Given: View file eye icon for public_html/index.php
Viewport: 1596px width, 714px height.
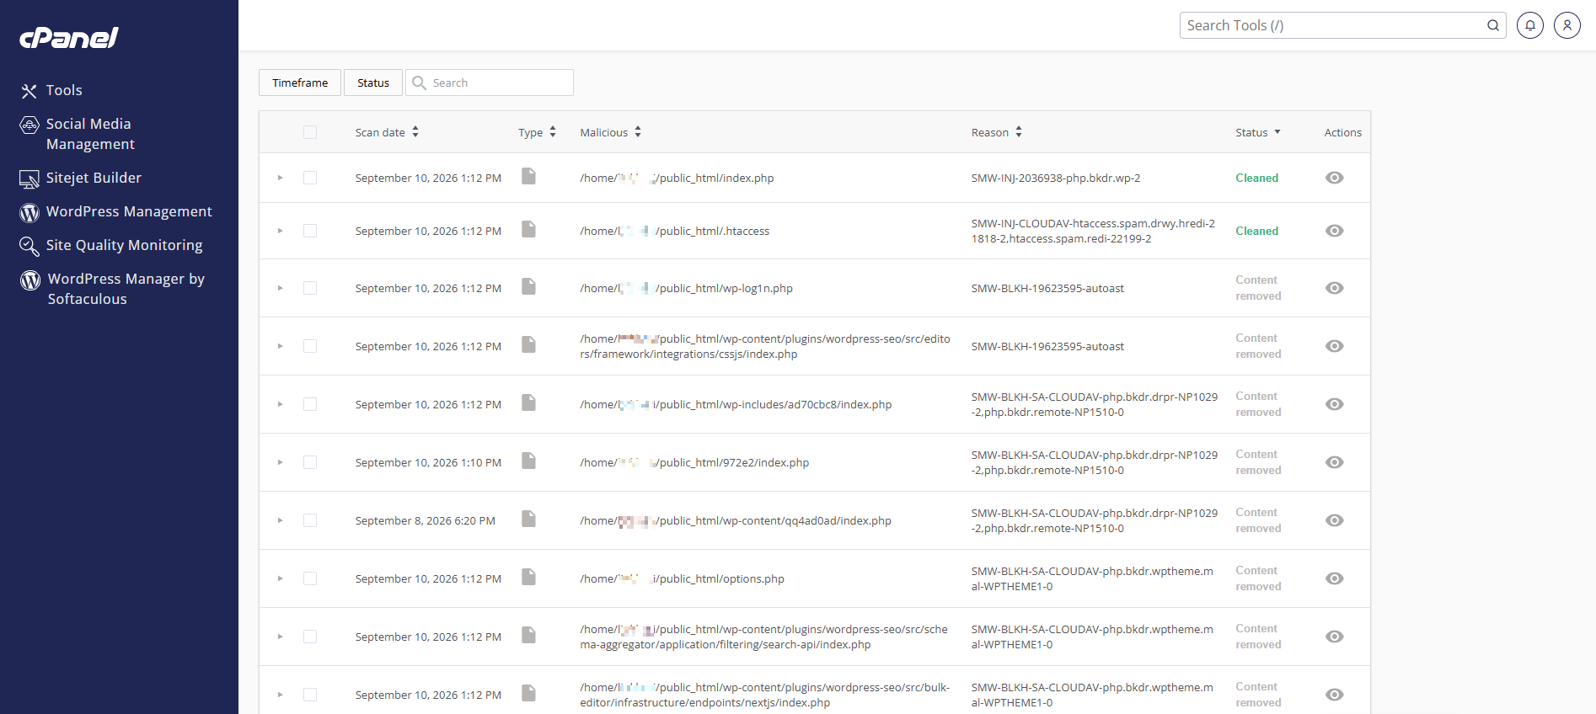Looking at the screenshot, I should point(1334,178).
